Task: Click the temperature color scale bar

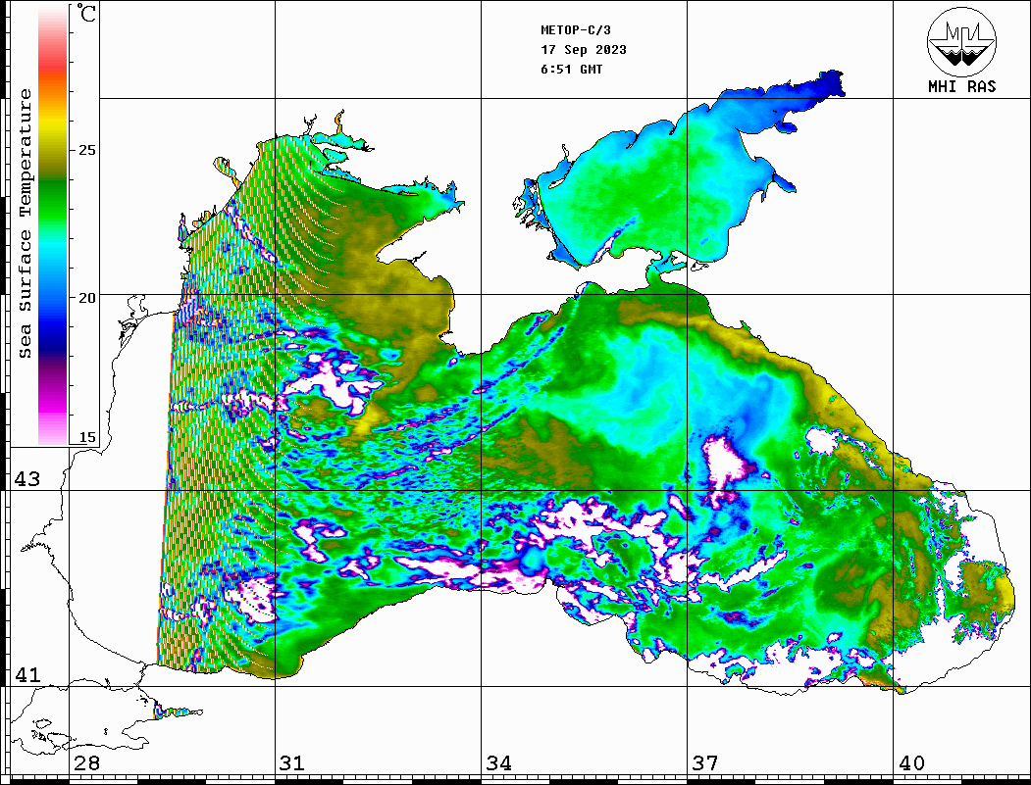Action: [53, 225]
